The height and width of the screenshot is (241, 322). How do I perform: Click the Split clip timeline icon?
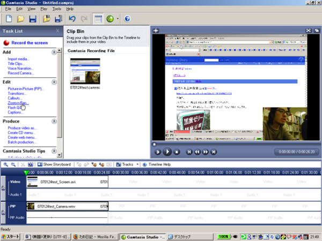(x=31, y=164)
